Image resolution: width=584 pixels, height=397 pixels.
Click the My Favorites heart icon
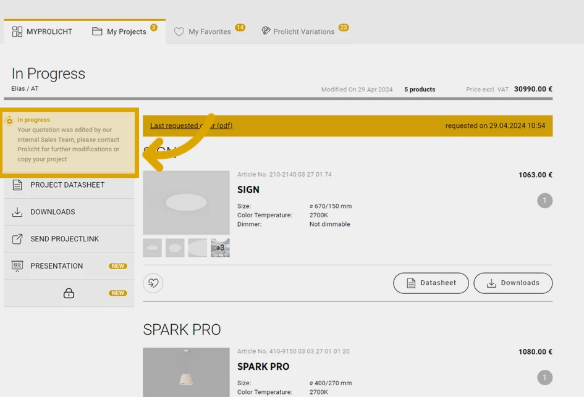tap(179, 32)
